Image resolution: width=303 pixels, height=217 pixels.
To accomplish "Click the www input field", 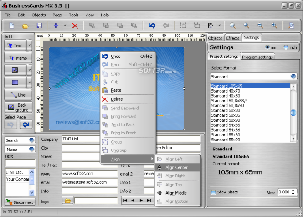I will coord(90,174).
